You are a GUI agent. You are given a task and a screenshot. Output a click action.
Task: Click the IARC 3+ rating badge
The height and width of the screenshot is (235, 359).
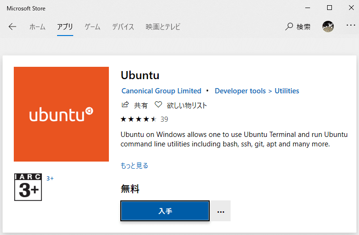pos(28,187)
